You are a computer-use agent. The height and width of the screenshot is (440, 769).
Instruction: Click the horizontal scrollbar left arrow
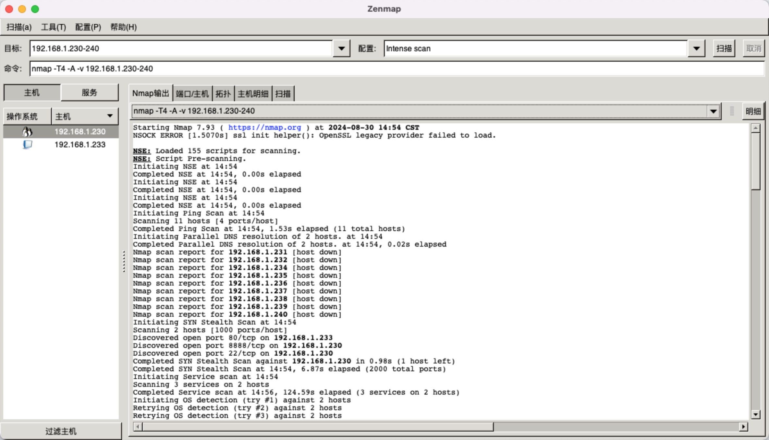point(138,426)
